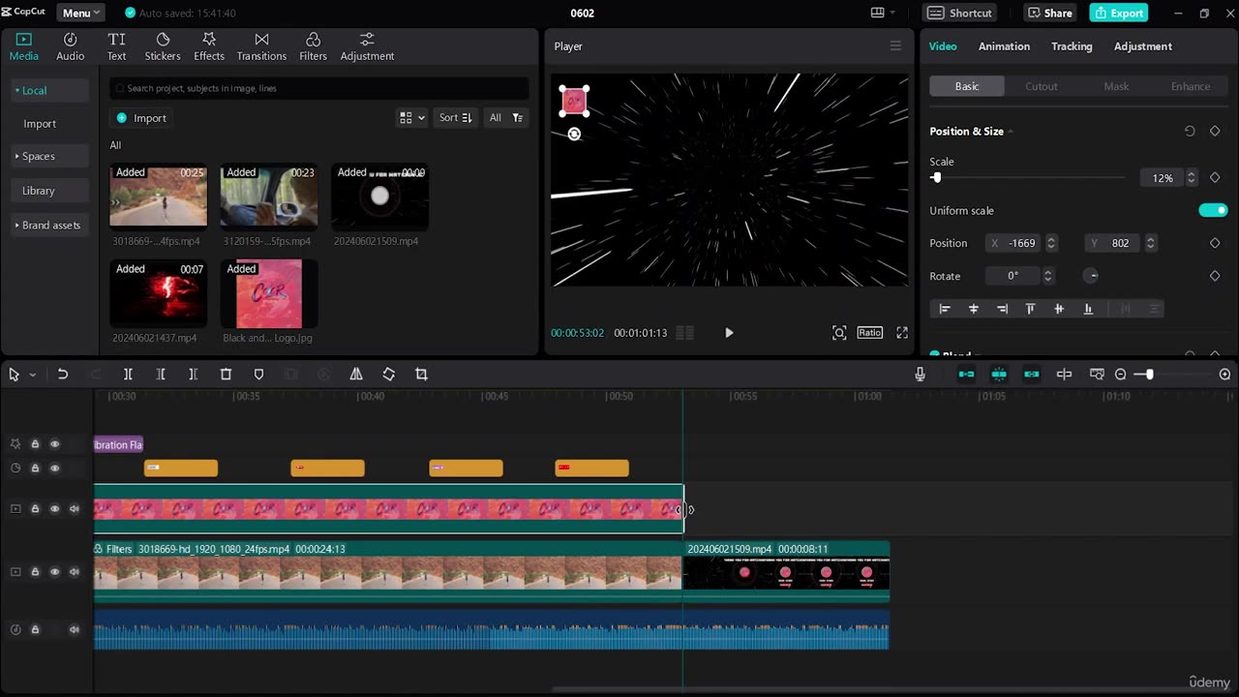The image size is (1239, 697).
Task: Reset Position & Size with the circular arrow
Action: (1190, 131)
